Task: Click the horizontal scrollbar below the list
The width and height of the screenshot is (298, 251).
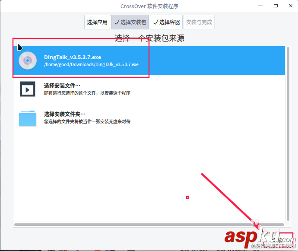Action: pos(149,225)
